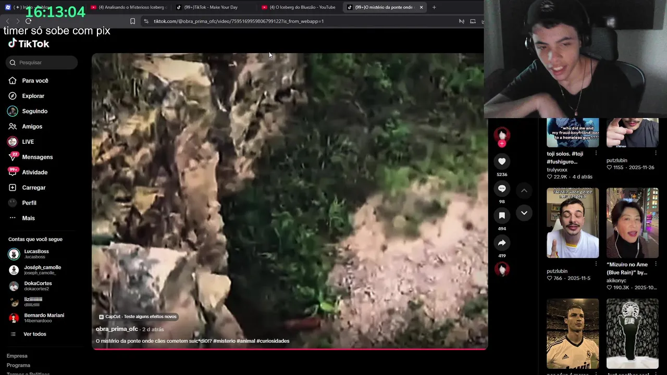Open creator avatar above like button
The image size is (667, 375).
tap(502, 135)
